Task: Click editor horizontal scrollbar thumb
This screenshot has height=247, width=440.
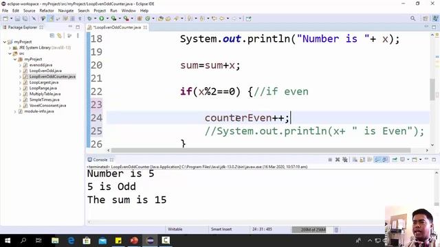Action: tap(261, 150)
